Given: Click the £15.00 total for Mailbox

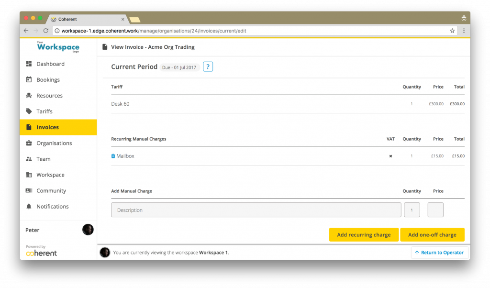Looking at the screenshot, I should pos(458,156).
